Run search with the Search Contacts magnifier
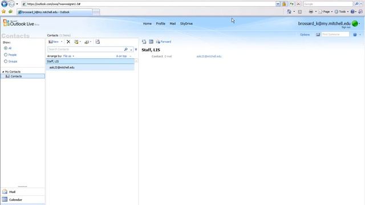 click(125, 50)
